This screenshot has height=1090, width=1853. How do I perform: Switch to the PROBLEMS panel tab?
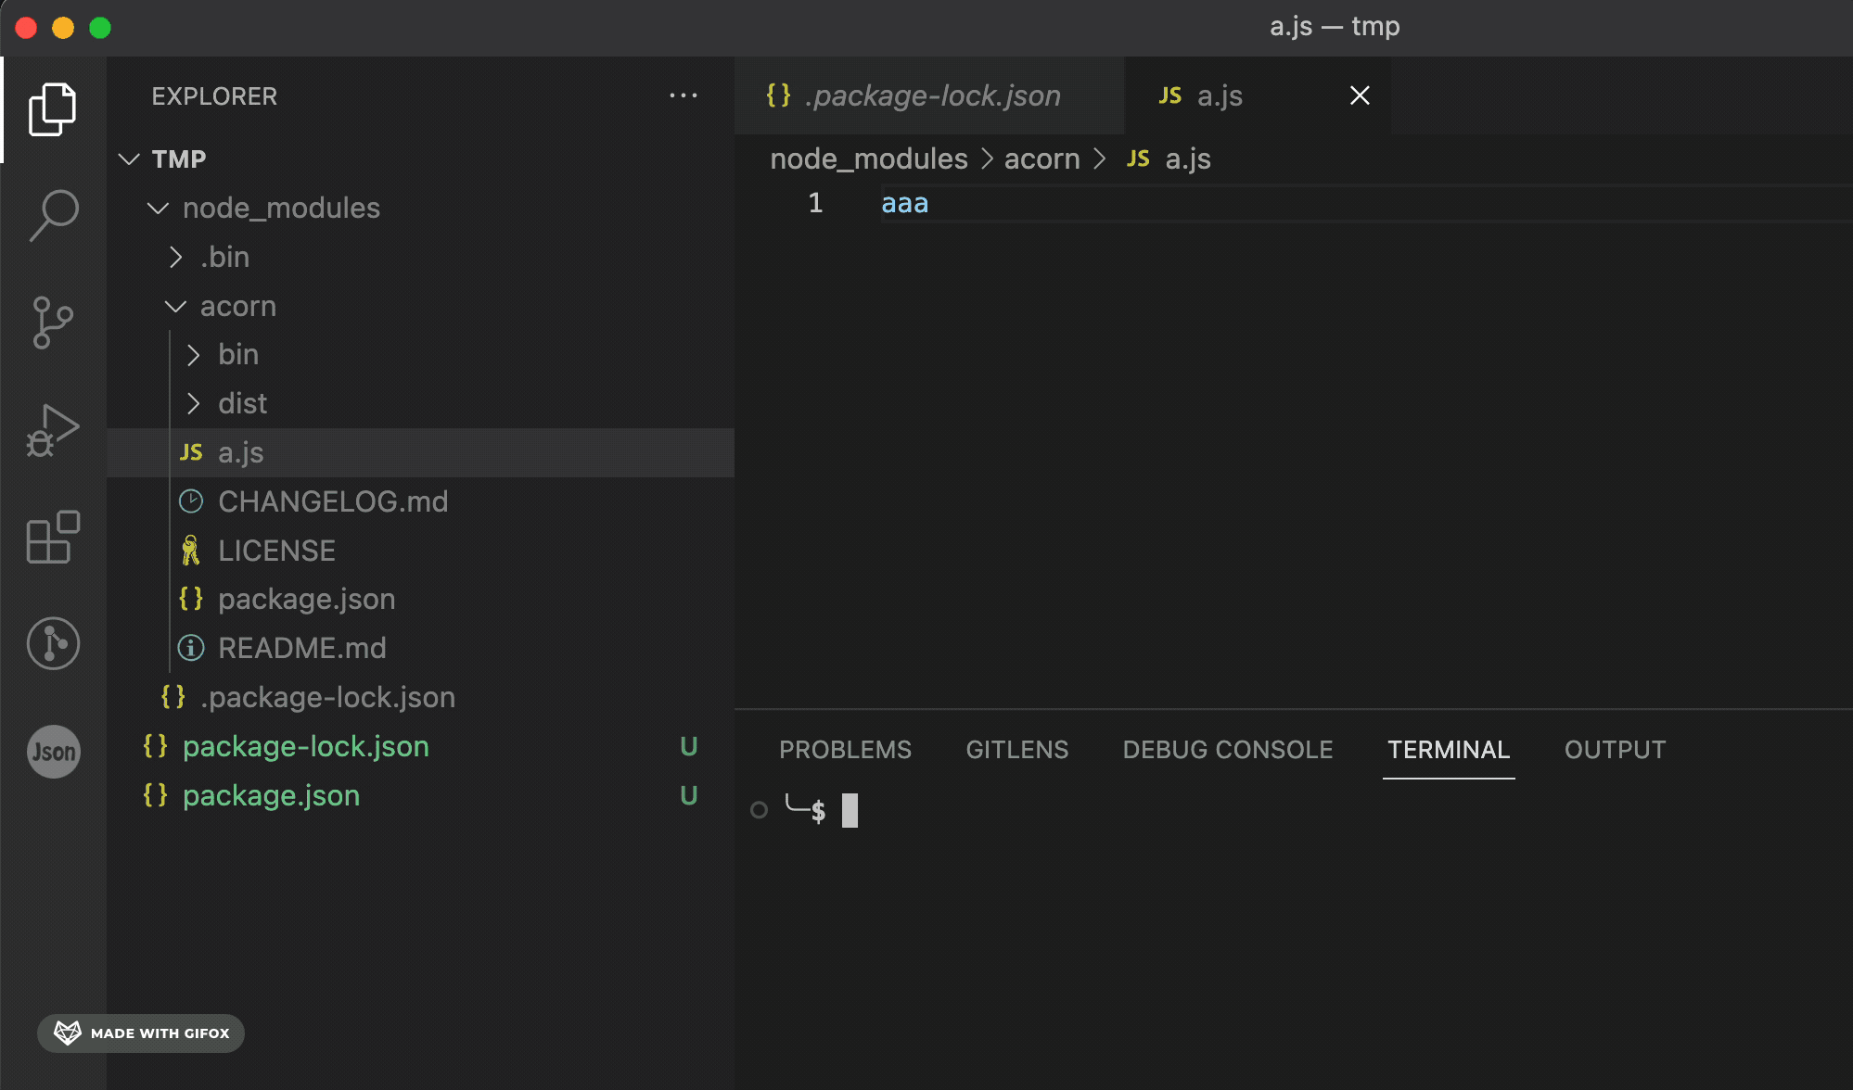(x=845, y=749)
